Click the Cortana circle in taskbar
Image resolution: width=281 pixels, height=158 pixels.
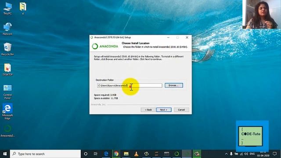(86, 154)
